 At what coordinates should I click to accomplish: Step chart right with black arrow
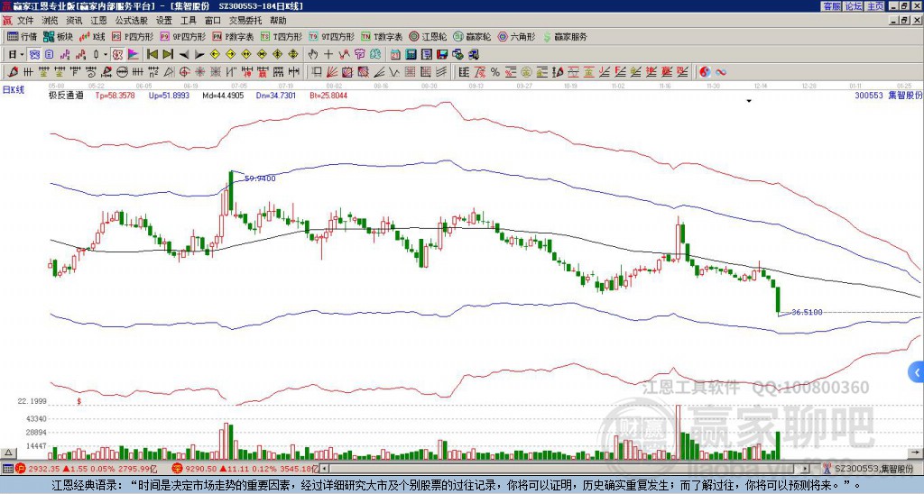(x=199, y=55)
